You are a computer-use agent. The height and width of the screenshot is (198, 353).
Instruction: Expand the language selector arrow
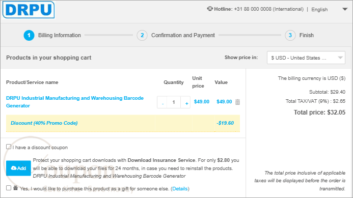pyautogui.click(x=345, y=9)
